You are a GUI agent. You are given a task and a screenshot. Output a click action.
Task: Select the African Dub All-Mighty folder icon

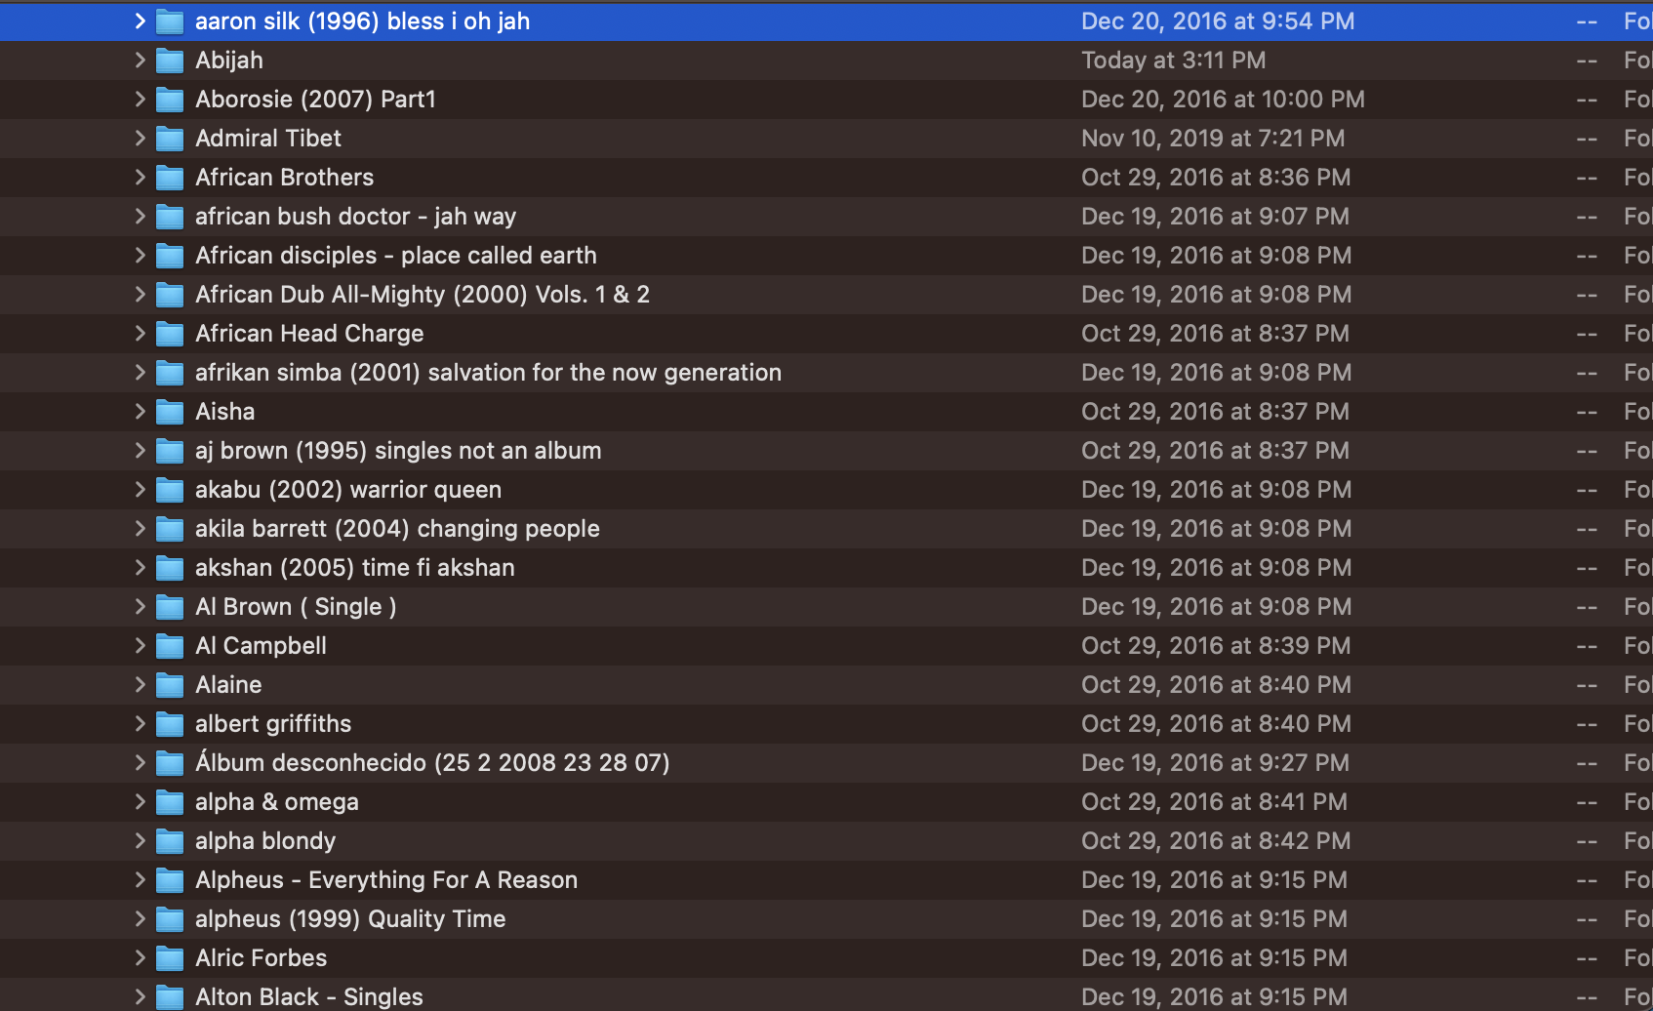[170, 295]
